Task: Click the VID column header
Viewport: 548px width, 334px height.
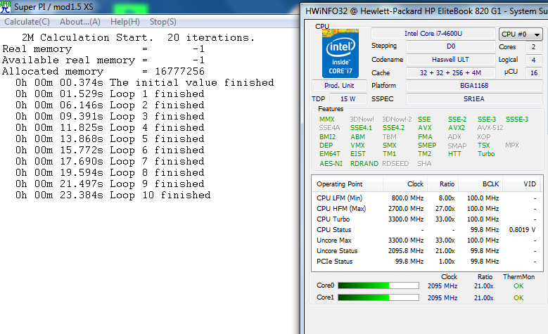Action: 522,184
